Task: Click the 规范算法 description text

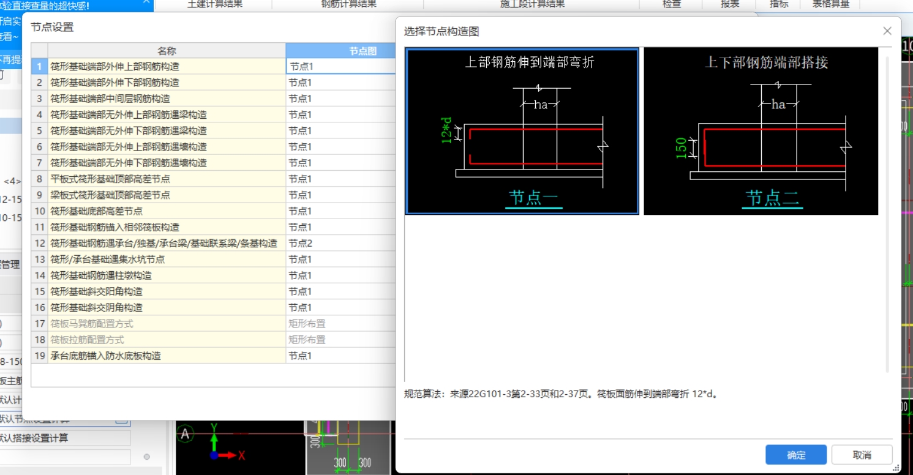Action: pyautogui.click(x=563, y=394)
